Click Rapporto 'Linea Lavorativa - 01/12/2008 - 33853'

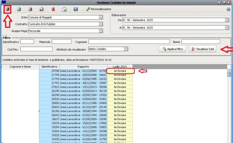pos(83,127)
